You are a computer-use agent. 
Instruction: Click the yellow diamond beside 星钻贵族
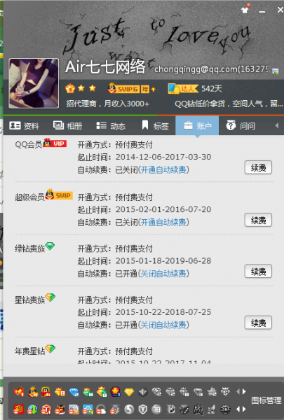pos(50,297)
